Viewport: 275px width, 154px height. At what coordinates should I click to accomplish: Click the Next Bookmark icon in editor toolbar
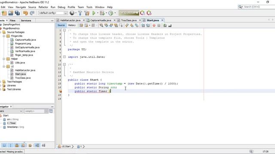132,26
